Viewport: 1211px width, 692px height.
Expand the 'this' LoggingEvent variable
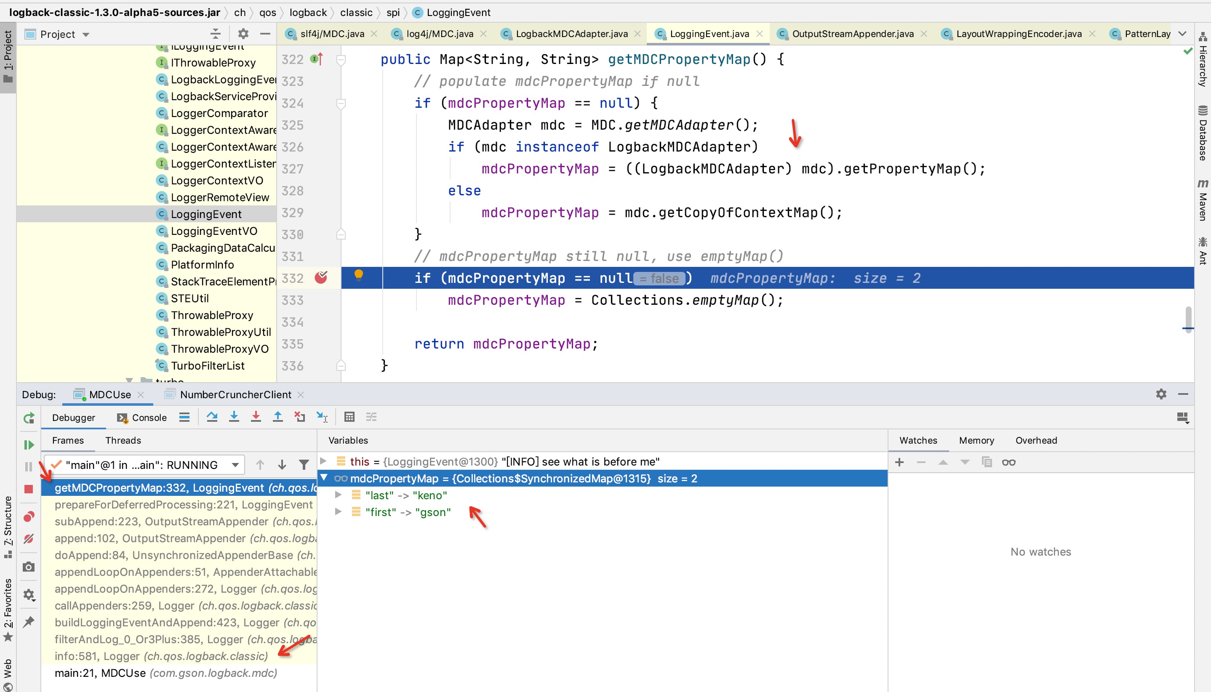323,461
